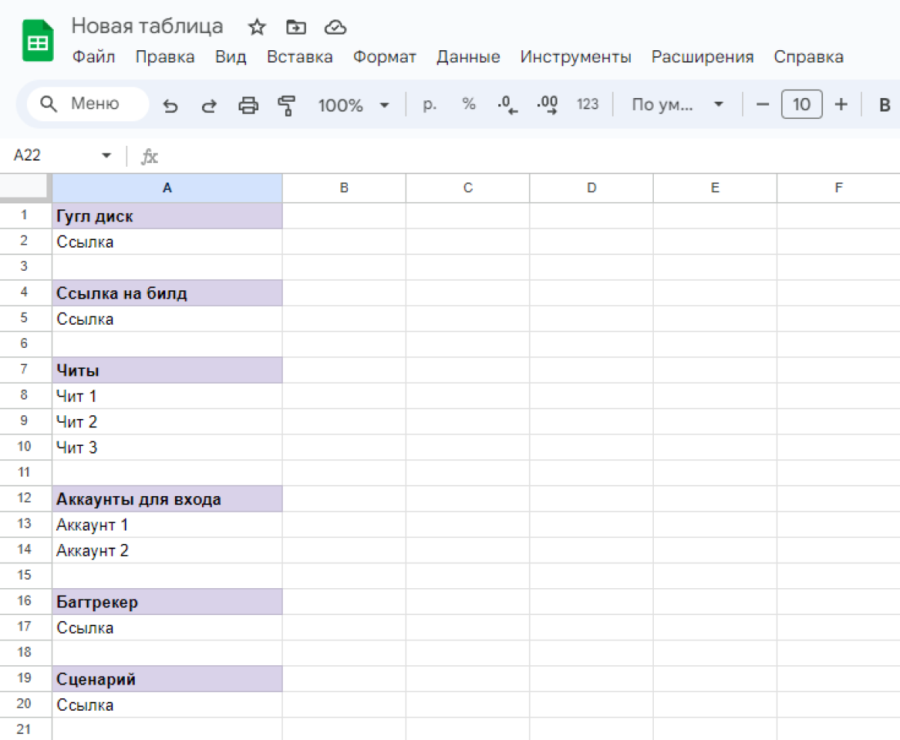Redo the last action
900x740 pixels.
(209, 106)
